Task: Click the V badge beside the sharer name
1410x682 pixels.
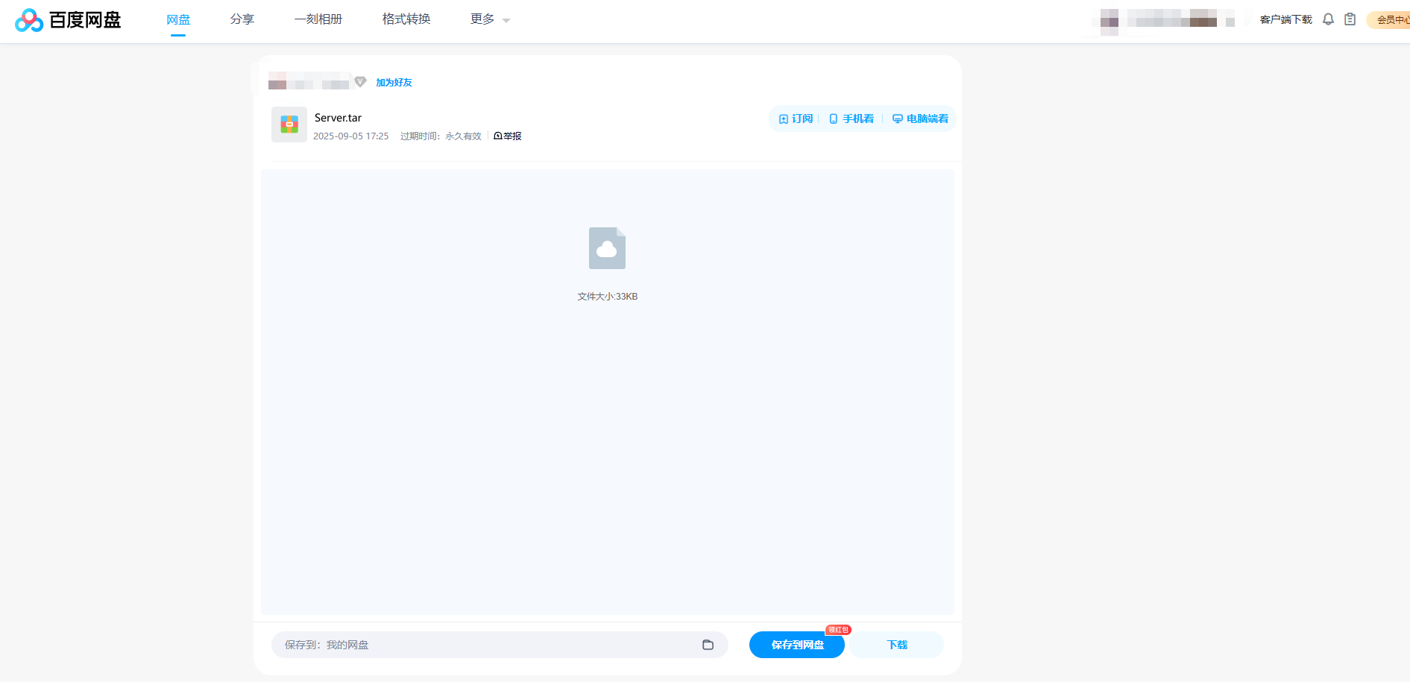Action: click(360, 82)
